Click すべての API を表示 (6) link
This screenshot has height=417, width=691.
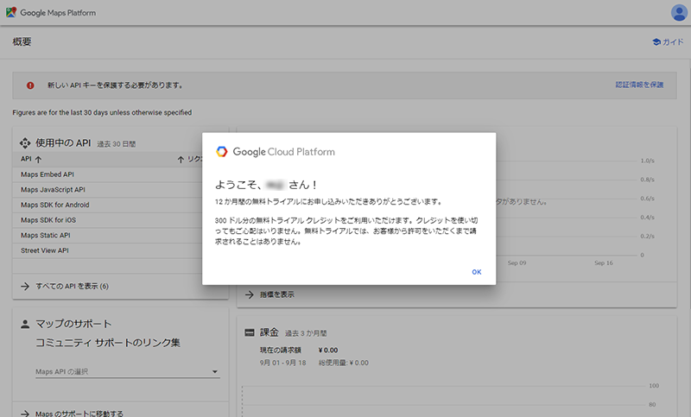pos(72,287)
